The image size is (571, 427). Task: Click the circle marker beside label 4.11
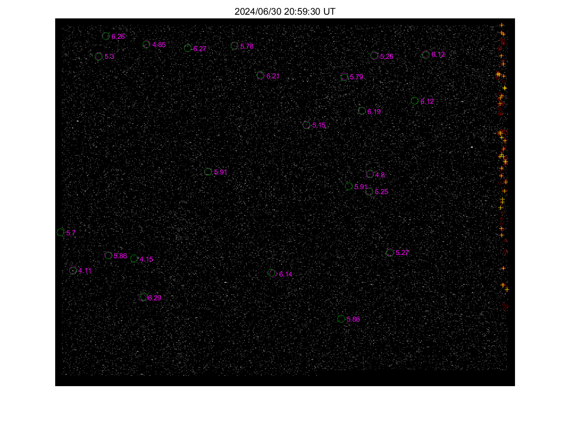coord(73,271)
